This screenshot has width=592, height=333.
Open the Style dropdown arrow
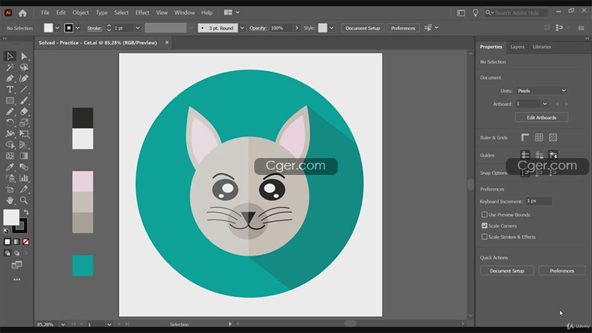[331, 28]
